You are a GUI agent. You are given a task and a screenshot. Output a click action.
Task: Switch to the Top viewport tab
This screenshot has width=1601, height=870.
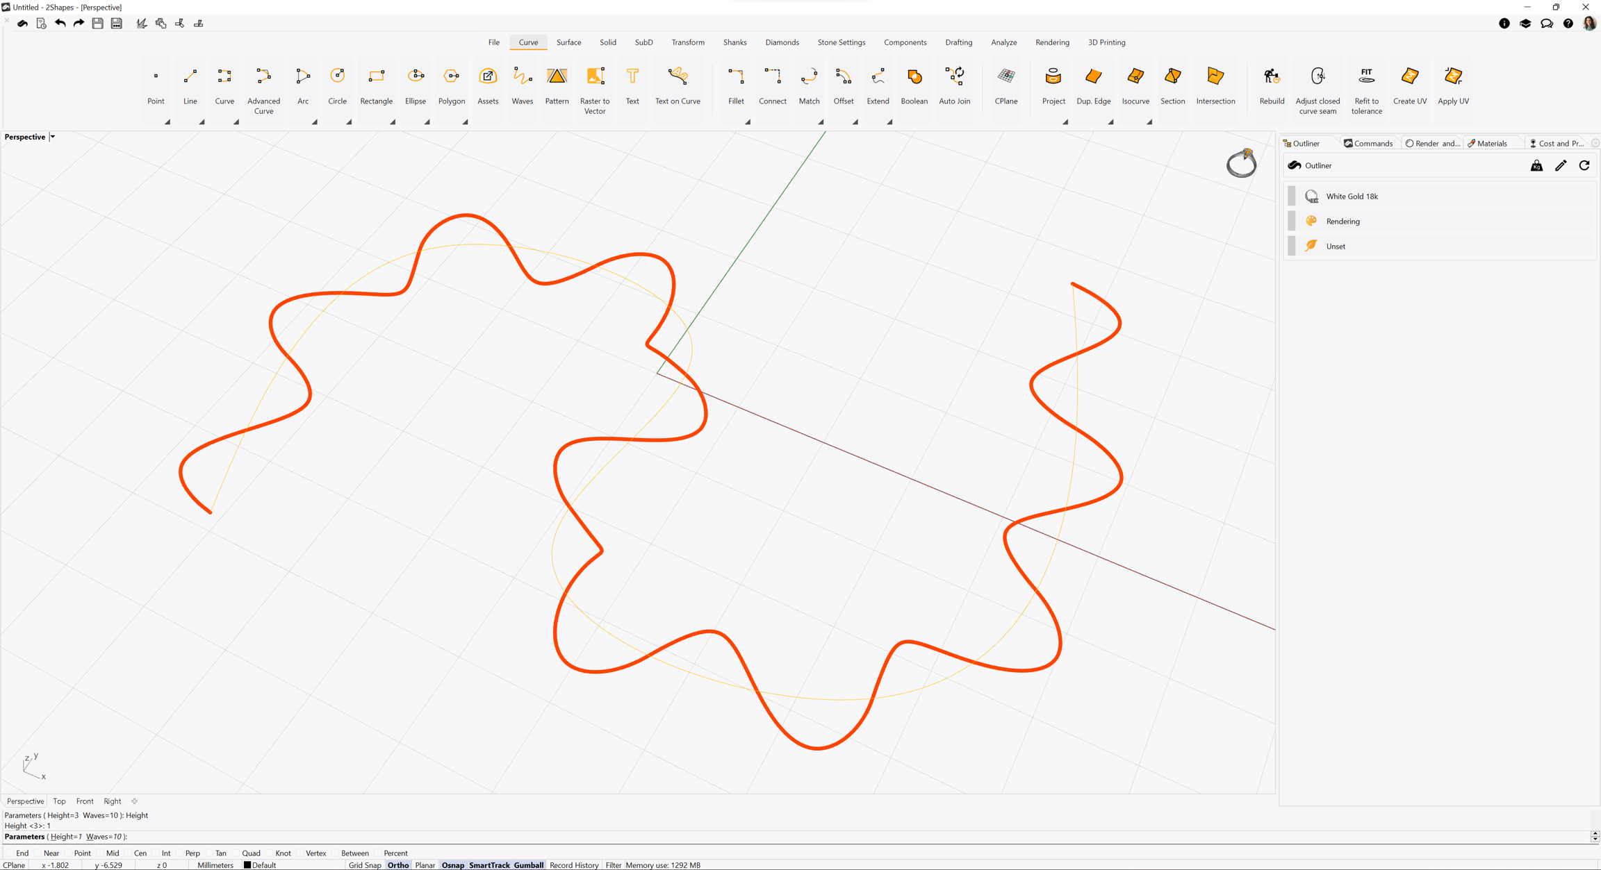coord(60,801)
